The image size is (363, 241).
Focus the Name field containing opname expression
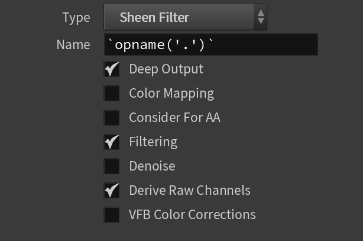[x=211, y=44]
